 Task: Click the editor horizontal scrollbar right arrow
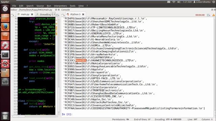tap(57, 117)
